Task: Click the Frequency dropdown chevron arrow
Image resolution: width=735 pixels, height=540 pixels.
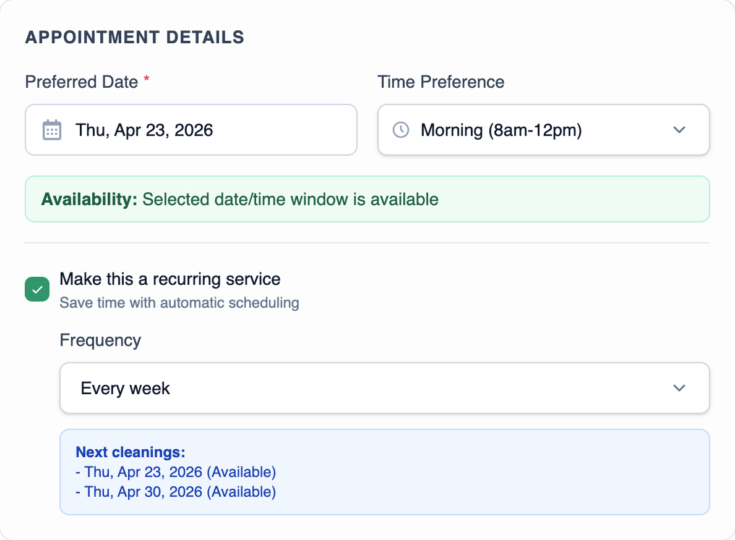Action: (679, 388)
